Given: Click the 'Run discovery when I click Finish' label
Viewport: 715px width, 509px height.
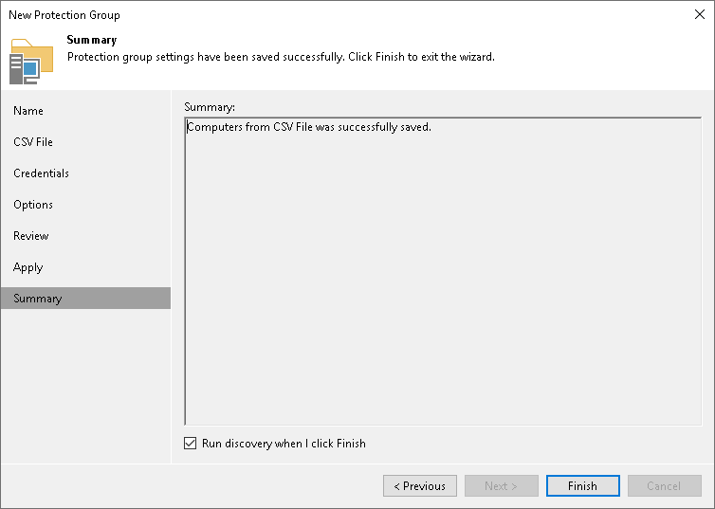Looking at the screenshot, I should [284, 444].
